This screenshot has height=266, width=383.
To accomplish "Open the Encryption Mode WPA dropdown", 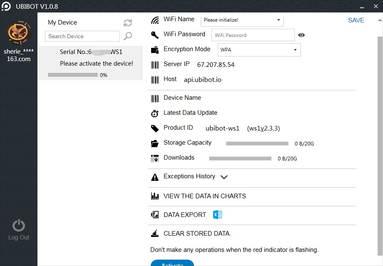I will pyautogui.click(x=259, y=50).
